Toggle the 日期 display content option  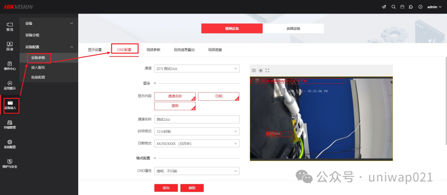click(x=219, y=96)
